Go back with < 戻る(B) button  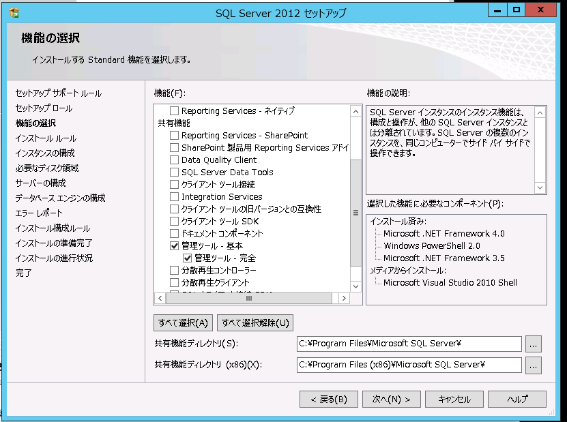tap(329, 400)
